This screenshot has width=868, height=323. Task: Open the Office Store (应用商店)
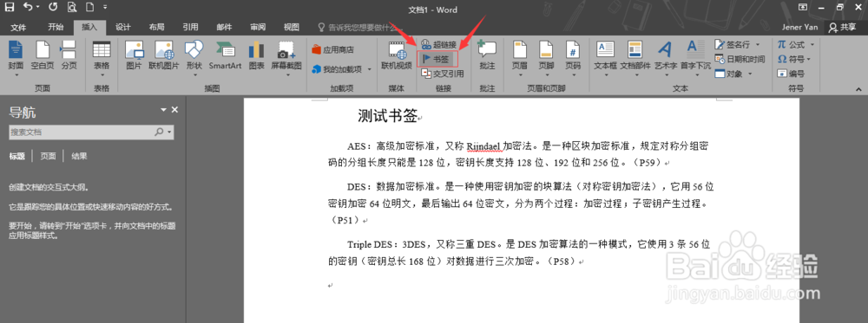[x=333, y=49]
